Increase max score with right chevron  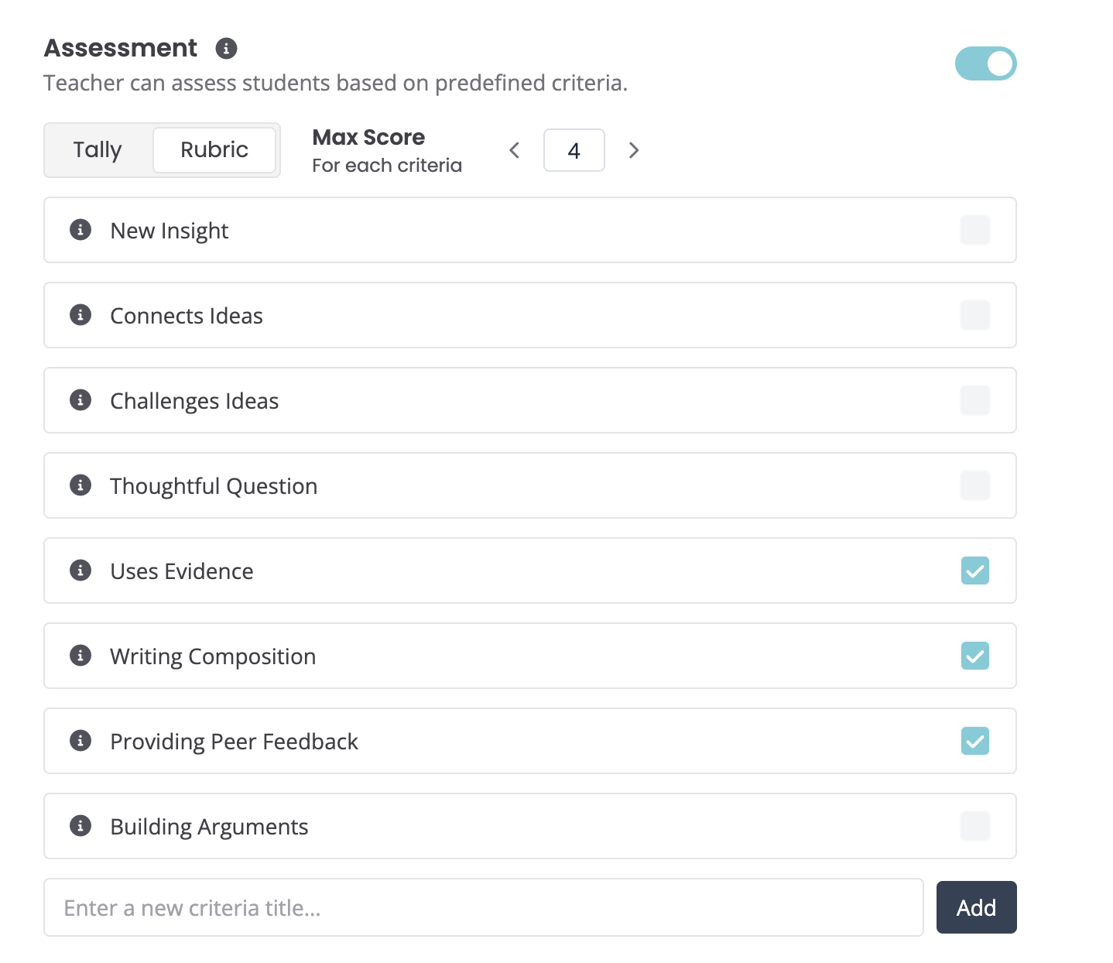point(634,150)
